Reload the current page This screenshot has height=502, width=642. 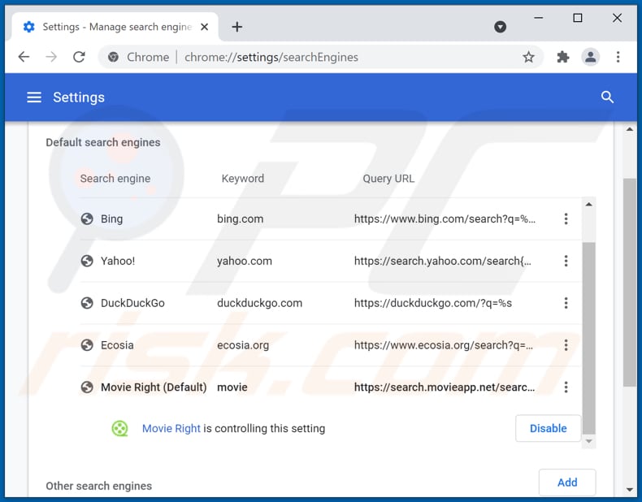click(79, 57)
